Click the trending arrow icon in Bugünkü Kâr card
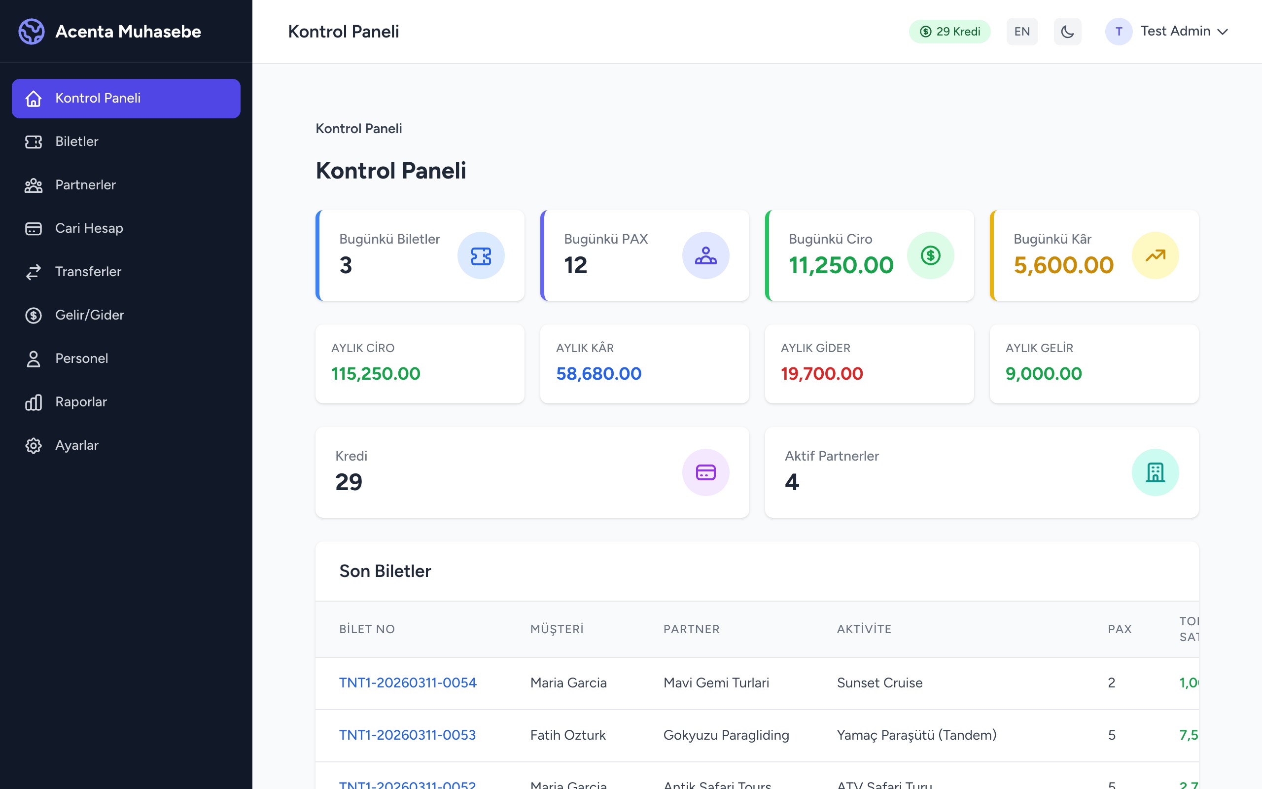 click(x=1155, y=256)
